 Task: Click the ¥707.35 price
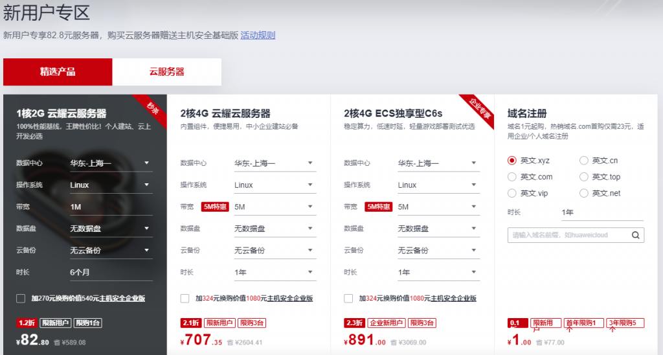[x=201, y=339]
